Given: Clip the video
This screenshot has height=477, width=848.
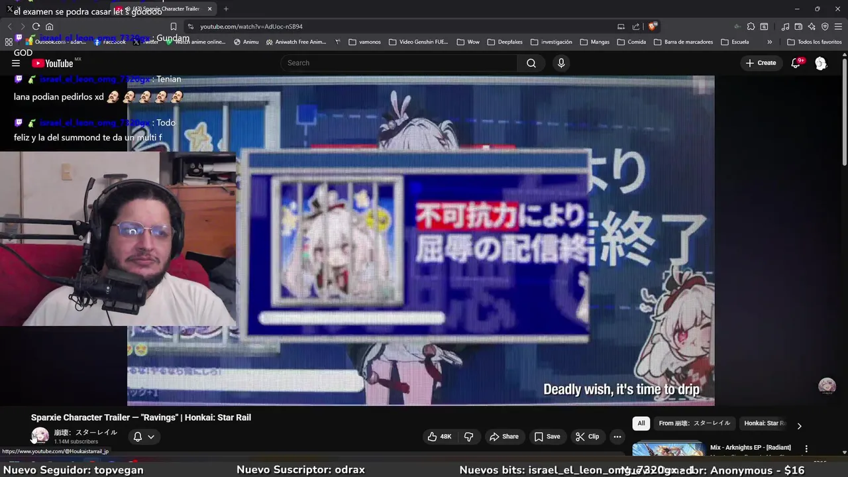Looking at the screenshot, I should 587,437.
